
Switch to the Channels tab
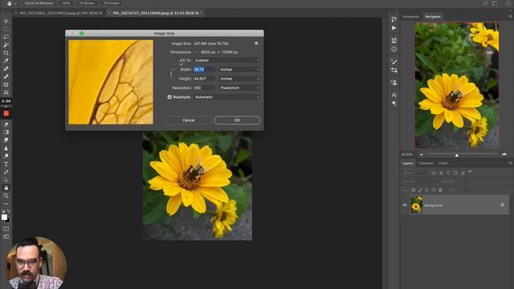point(426,163)
